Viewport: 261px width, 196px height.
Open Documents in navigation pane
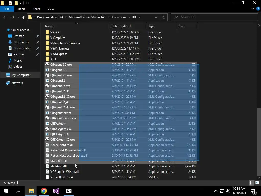(x=21, y=48)
